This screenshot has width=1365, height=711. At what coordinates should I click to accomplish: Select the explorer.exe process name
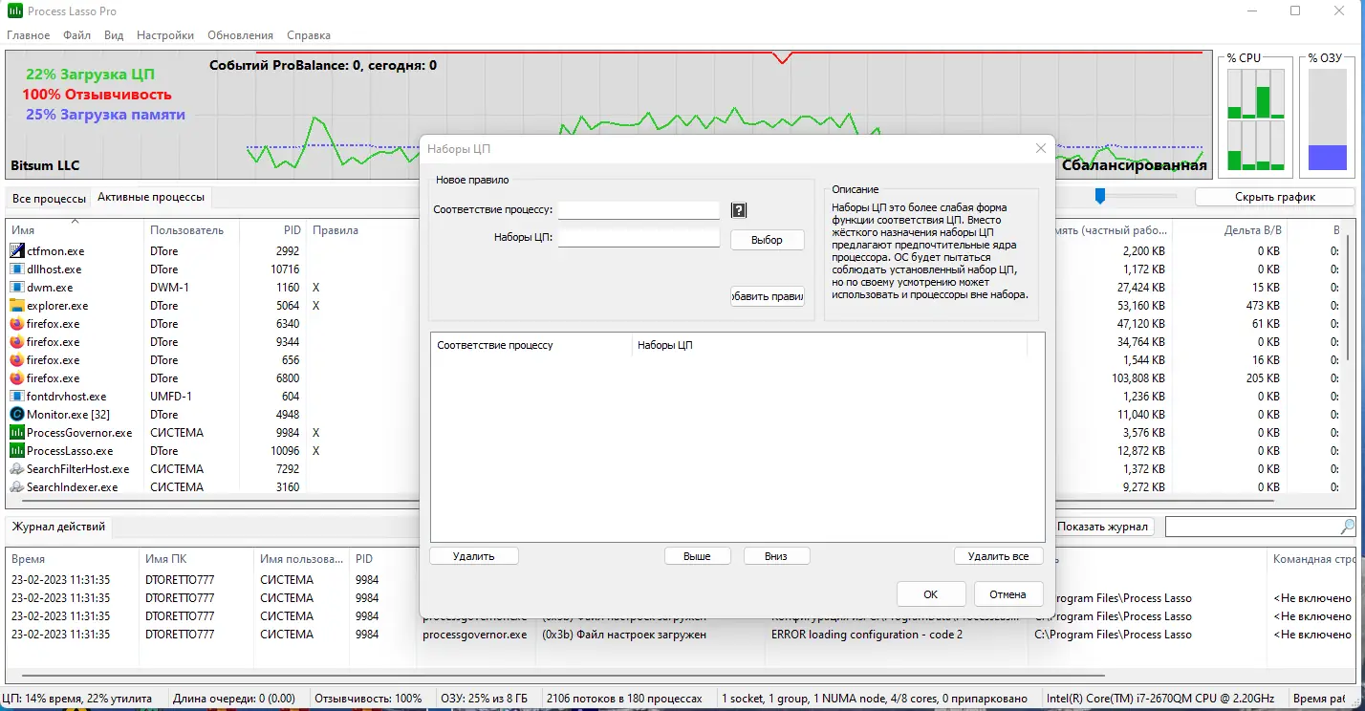[57, 306]
